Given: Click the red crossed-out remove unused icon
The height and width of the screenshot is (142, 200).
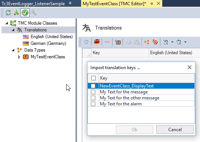Looking at the screenshot, I should click(x=155, y=42).
